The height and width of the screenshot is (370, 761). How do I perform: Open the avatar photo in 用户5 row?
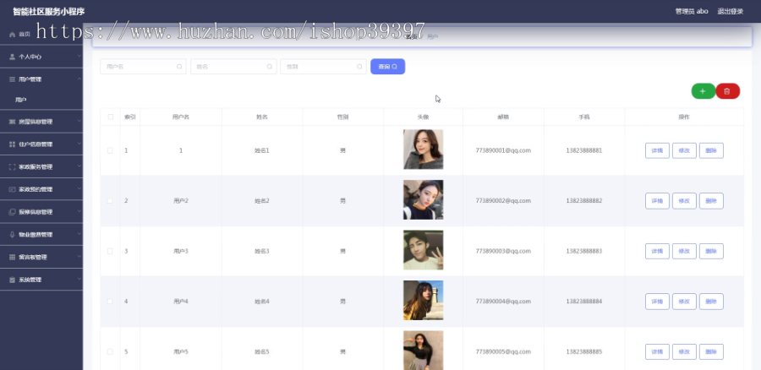[x=424, y=350]
